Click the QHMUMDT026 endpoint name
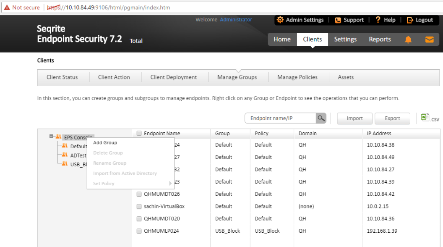 pyautogui.click(x=162, y=194)
